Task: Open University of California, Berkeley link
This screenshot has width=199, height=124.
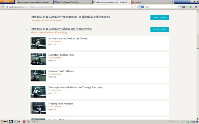Action: coord(46,20)
